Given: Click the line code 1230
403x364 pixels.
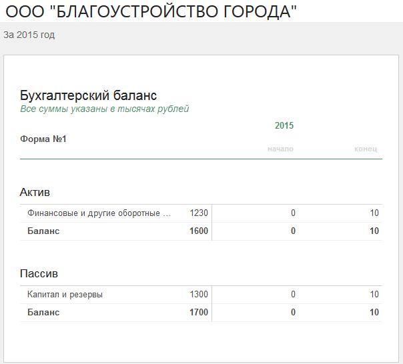Looking at the screenshot, I should coord(199,213).
